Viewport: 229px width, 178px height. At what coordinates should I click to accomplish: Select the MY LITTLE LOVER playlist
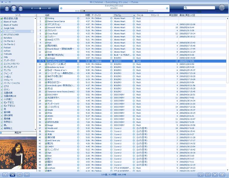[x=11, y=35]
